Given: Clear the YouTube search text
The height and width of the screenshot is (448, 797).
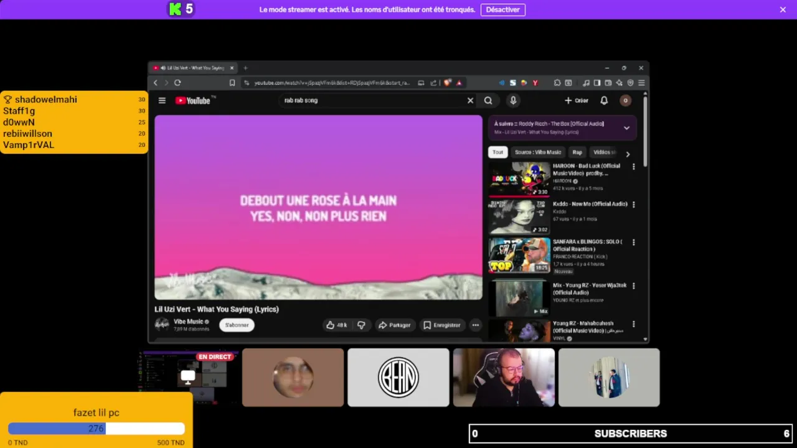Looking at the screenshot, I should 470,100.
